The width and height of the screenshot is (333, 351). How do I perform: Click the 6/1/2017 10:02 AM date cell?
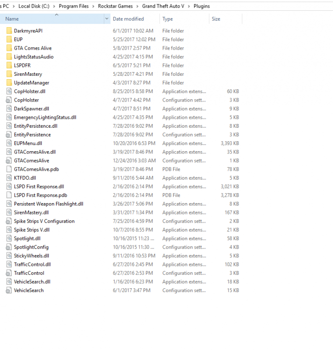[x=133, y=31]
